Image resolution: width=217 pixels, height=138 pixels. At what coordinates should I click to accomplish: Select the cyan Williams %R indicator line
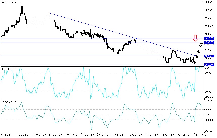[102, 83]
